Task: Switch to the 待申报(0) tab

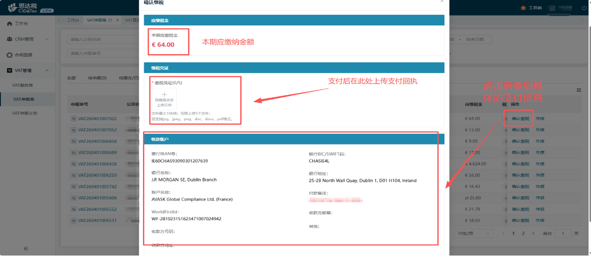Action: pos(97,78)
